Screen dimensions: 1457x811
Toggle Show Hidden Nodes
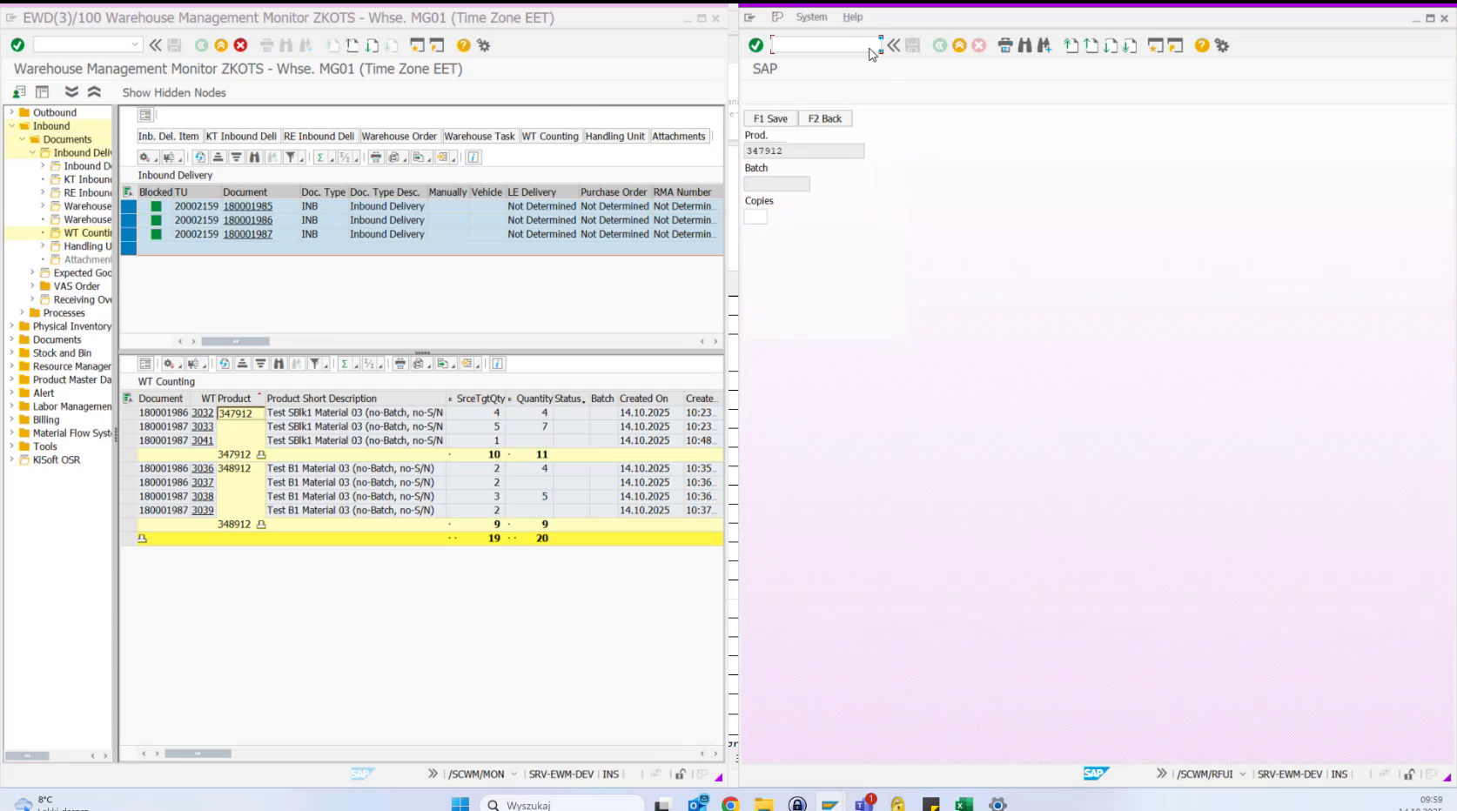(173, 92)
